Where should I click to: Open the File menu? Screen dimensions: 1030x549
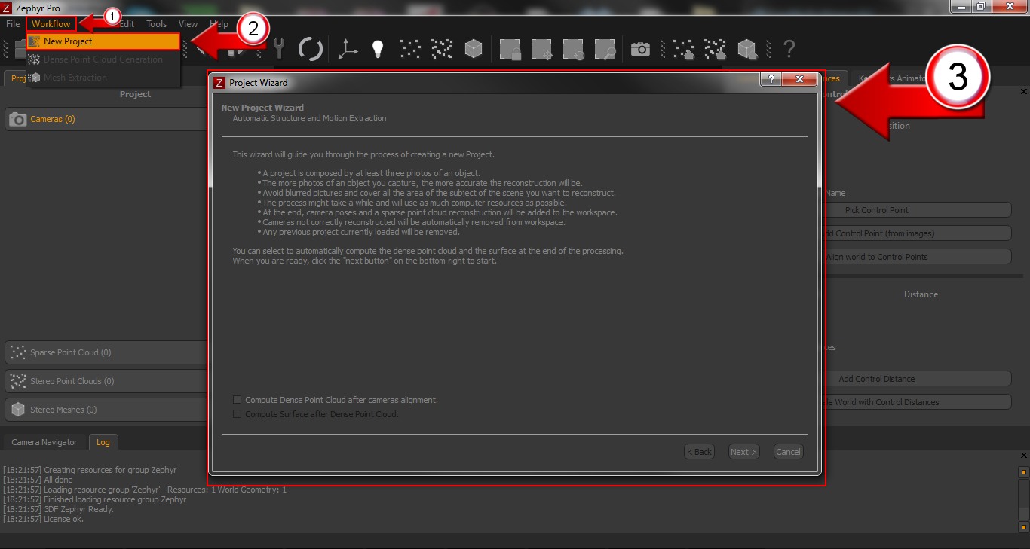pos(13,24)
